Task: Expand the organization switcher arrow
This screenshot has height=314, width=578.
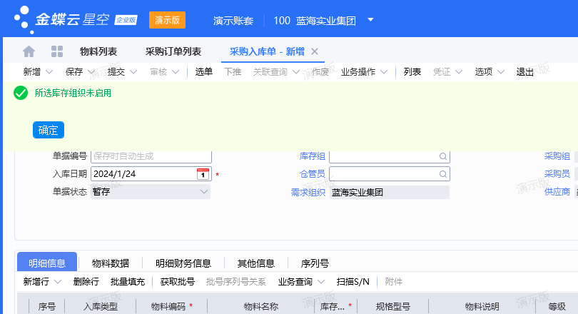Action: pos(370,20)
